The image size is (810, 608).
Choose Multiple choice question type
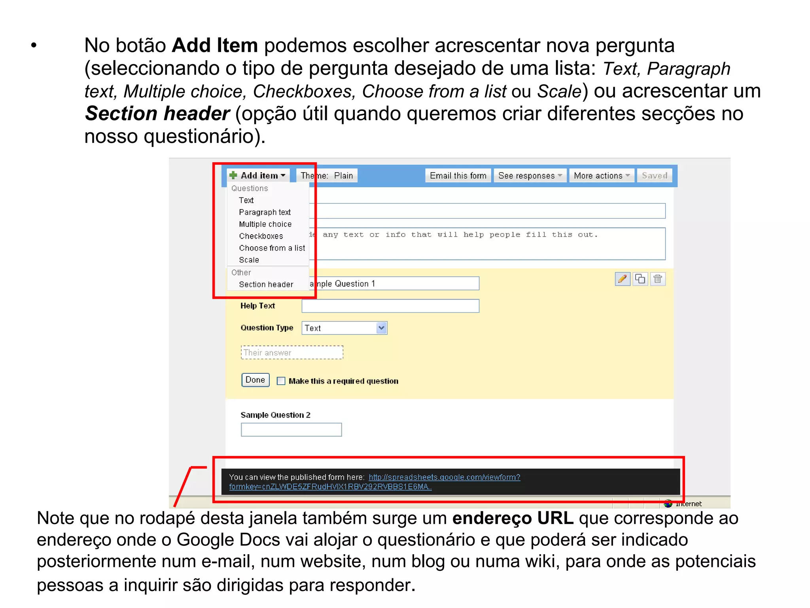point(265,224)
